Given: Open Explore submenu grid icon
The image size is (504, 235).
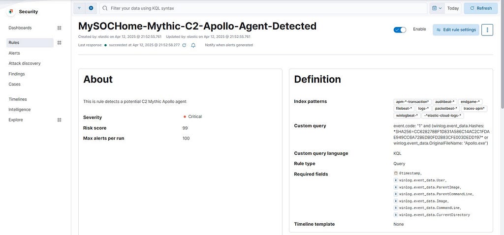Looking at the screenshot, I should (x=59, y=120).
